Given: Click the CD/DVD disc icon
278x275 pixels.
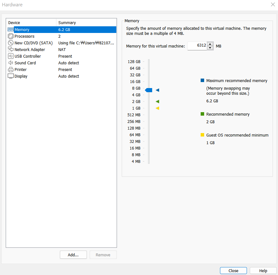Looking at the screenshot, I should 11,43.
